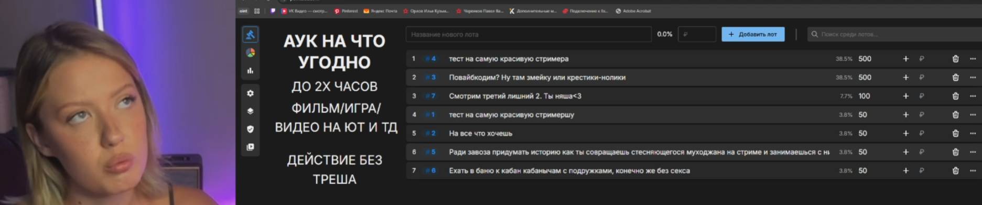The width and height of the screenshot is (982, 205).
Task: Open the bar chart statistics icon
Action: [251, 70]
